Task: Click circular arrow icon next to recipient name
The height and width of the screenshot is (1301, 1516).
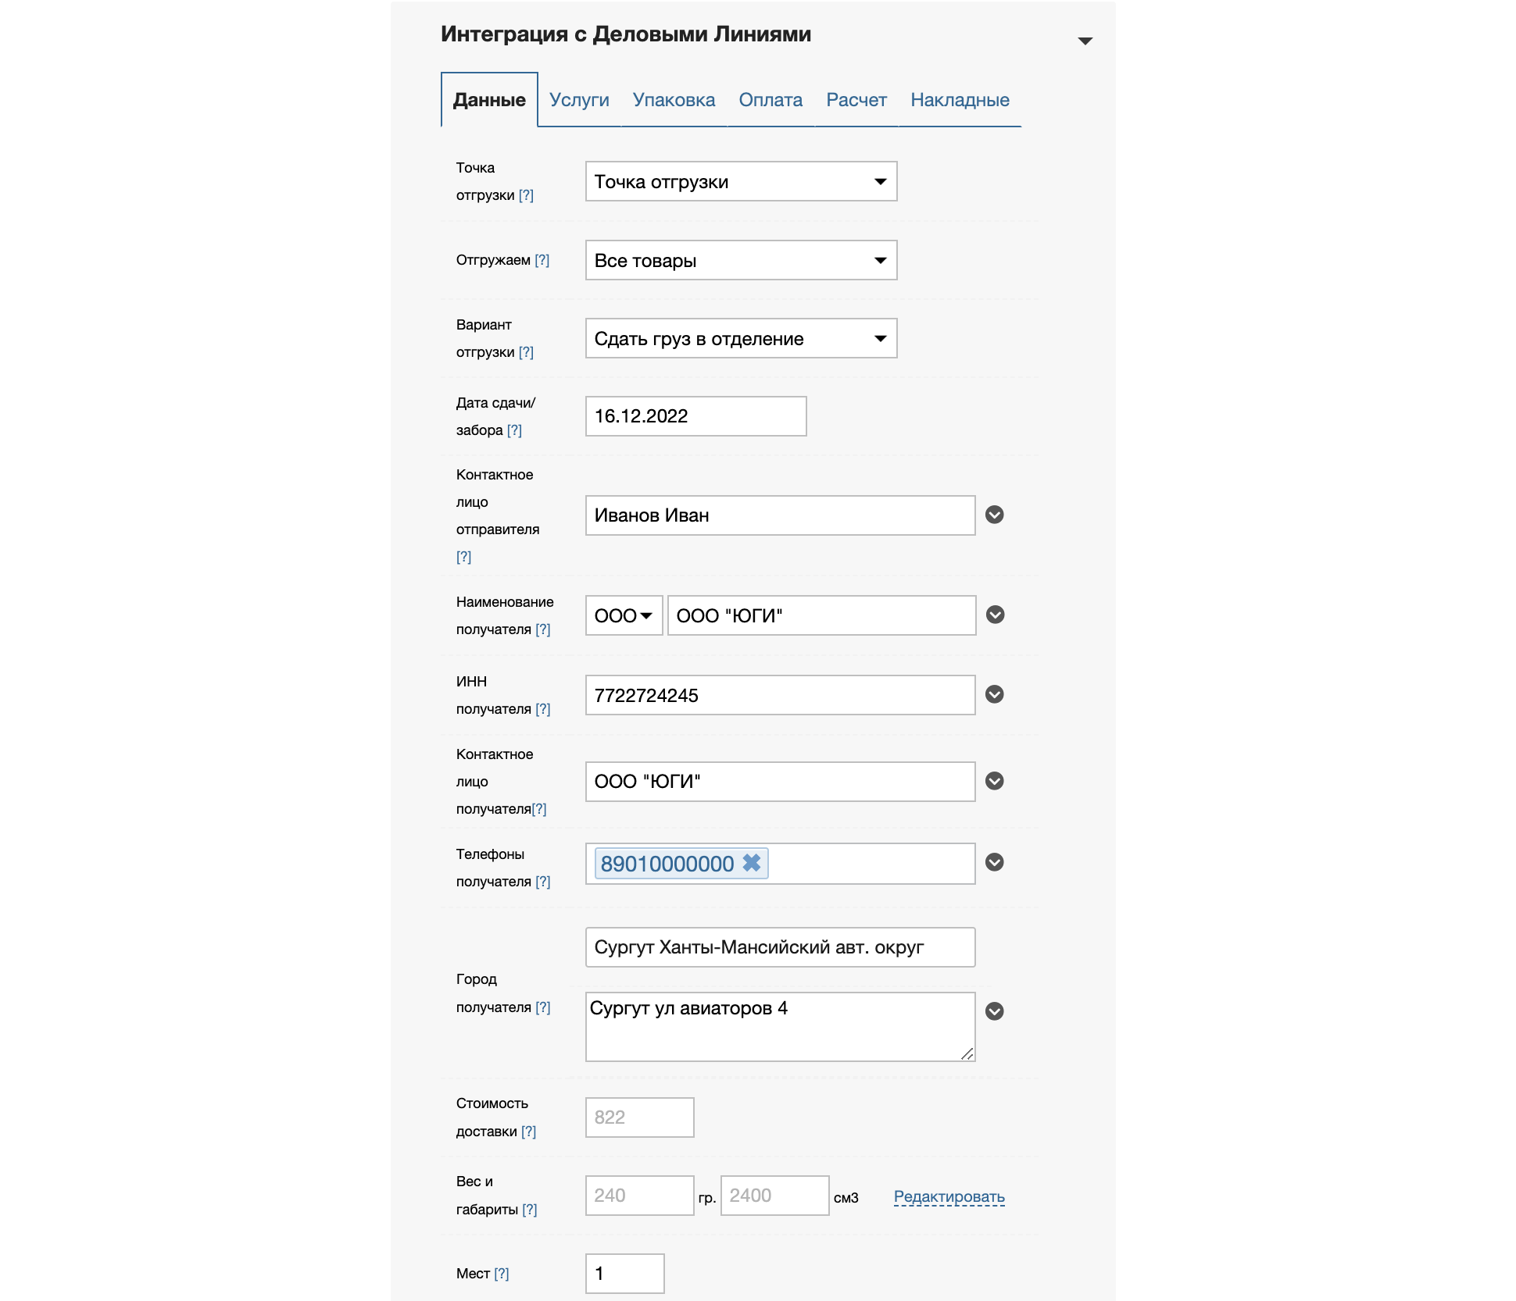Action: [995, 615]
